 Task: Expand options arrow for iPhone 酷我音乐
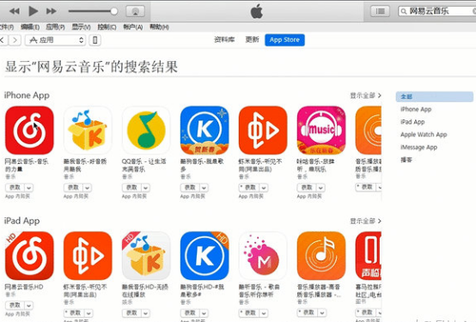87,188
